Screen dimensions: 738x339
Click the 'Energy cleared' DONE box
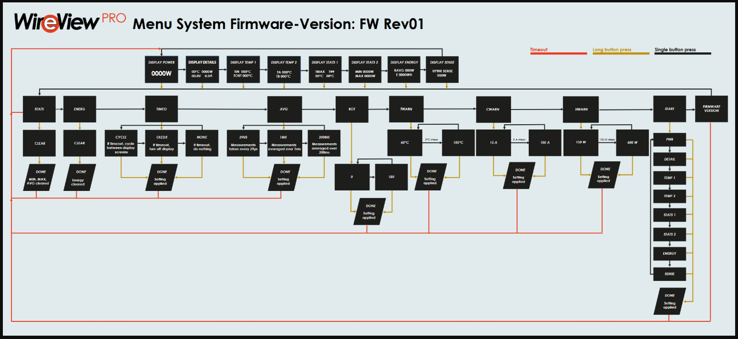[x=79, y=178]
